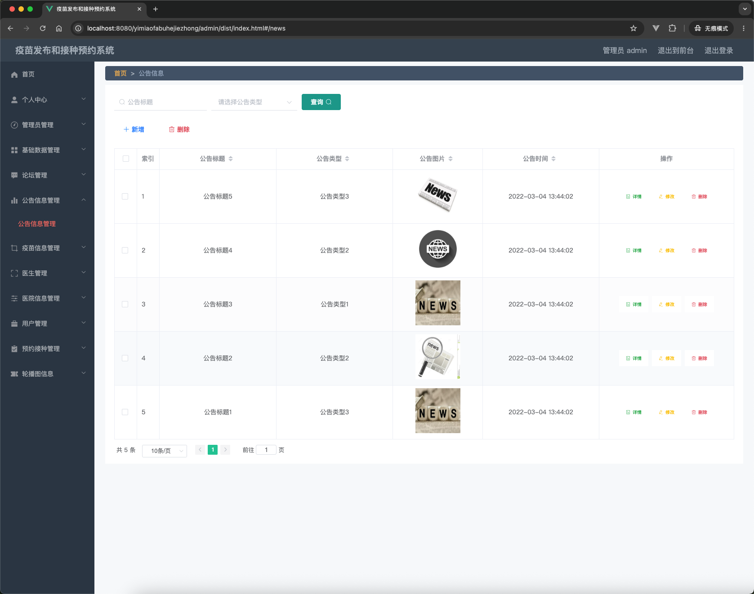Screen dimensions: 754x594
Task: Click the 查询 search button
Action: pos(321,102)
